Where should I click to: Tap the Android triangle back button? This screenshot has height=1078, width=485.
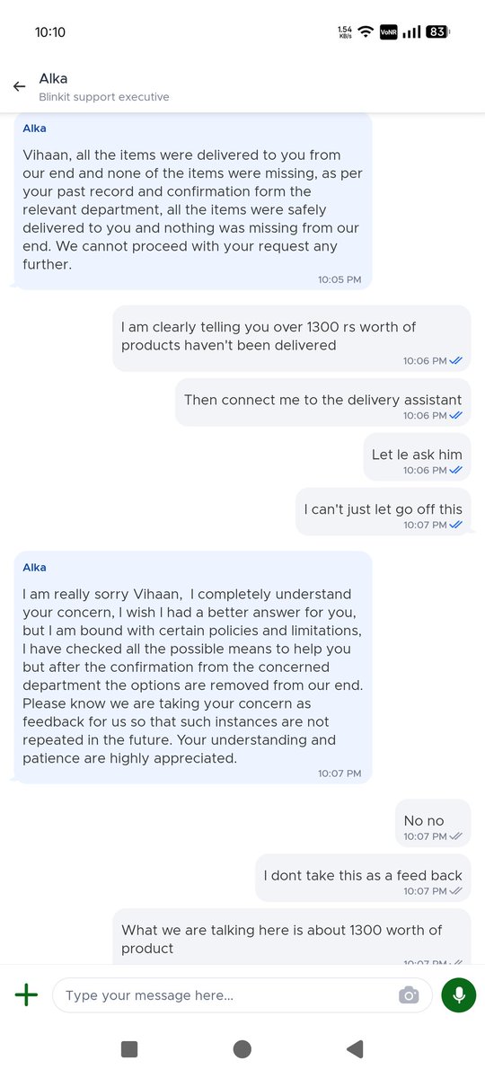[355, 1048]
